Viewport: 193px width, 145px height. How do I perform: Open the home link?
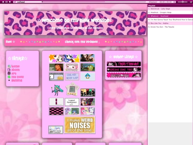(x=15, y=66)
